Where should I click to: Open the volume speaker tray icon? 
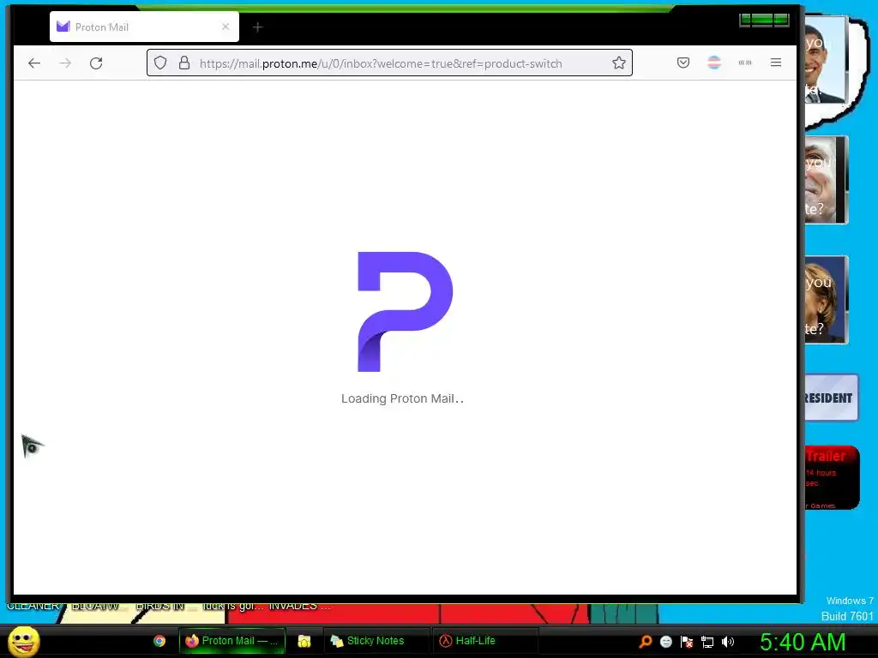pos(728,642)
